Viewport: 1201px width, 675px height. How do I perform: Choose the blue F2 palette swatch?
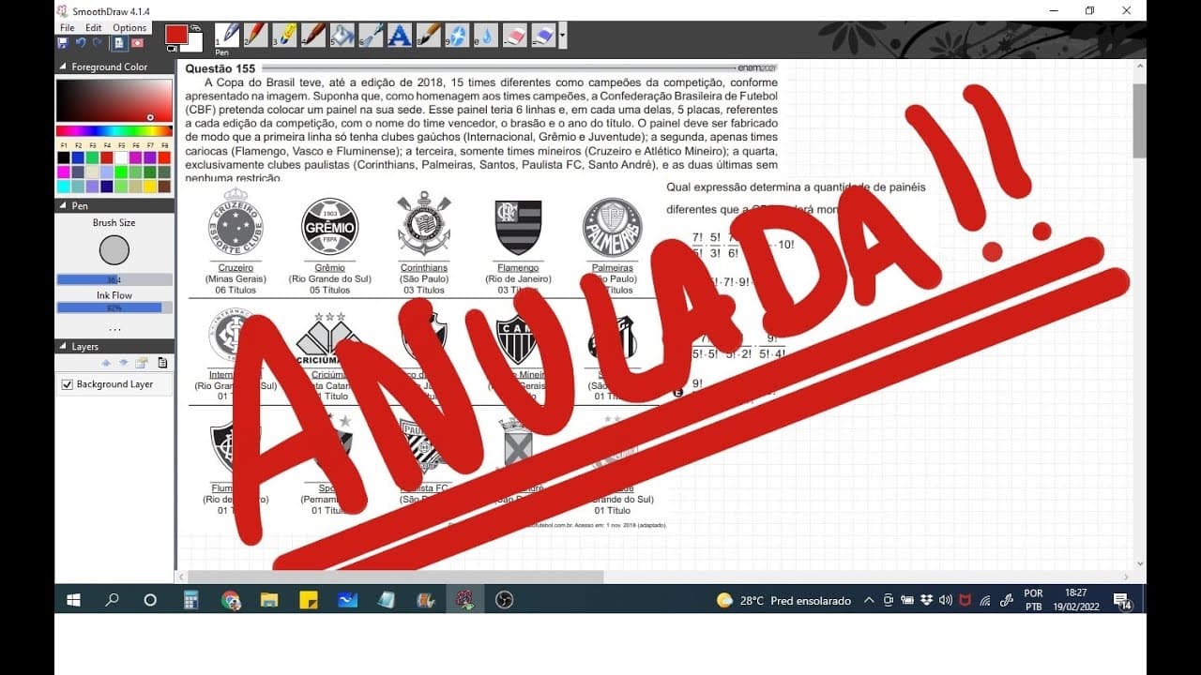point(78,157)
